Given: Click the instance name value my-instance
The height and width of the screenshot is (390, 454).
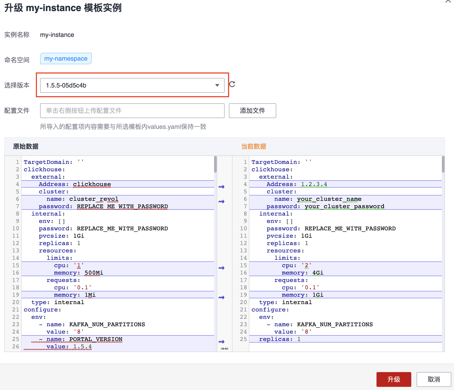Looking at the screenshot, I should pos(57,35).
